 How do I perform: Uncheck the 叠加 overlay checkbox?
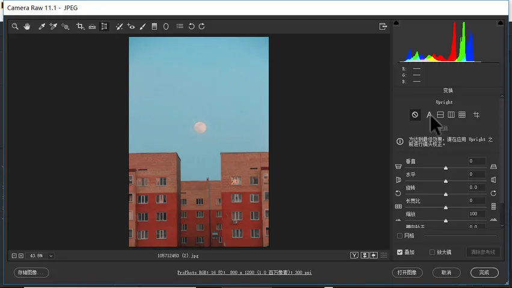coord(400,252)
